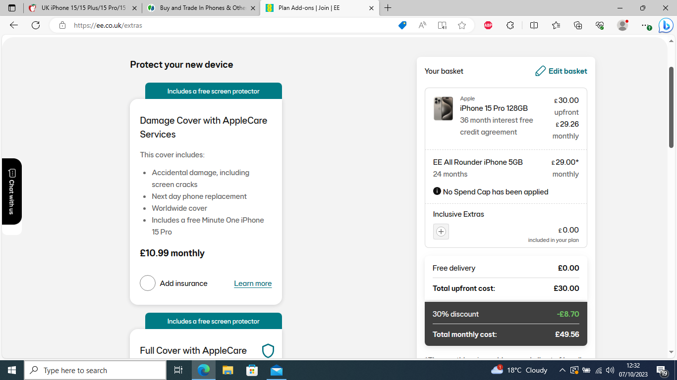
Task: Close the Buy and Trade In tab
Action: click(x=253, y=8)
